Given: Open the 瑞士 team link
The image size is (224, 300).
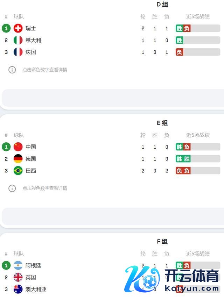Looking at the screenshot, I should 31,28.
